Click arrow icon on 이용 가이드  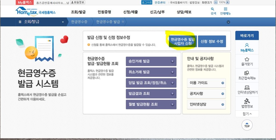(223, 83)
